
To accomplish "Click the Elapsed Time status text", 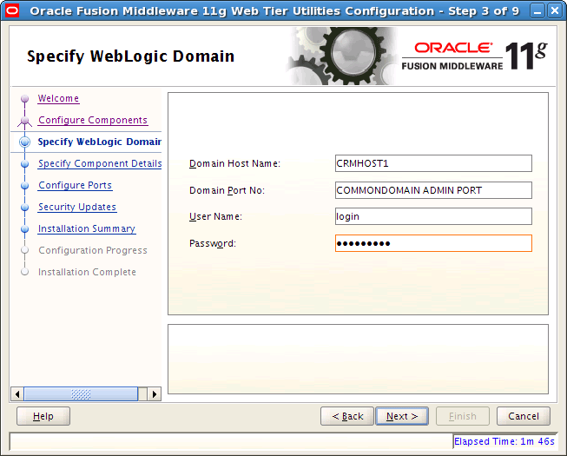I will [504, 441].
